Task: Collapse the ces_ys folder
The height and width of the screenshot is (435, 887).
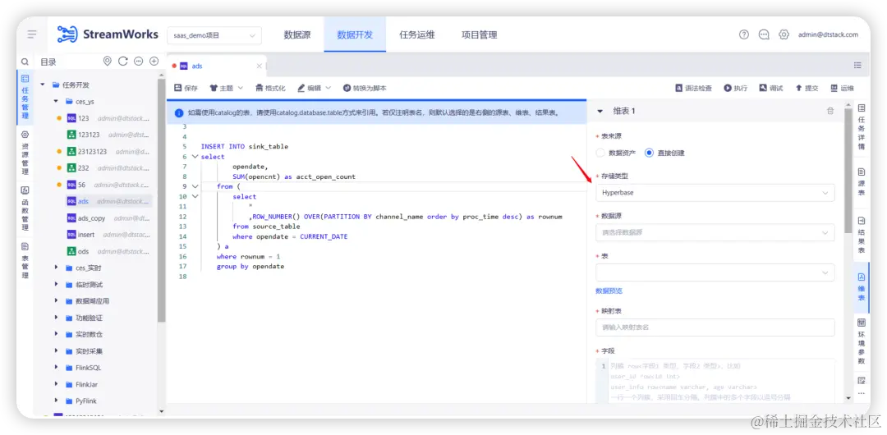Action: [56, 102]
